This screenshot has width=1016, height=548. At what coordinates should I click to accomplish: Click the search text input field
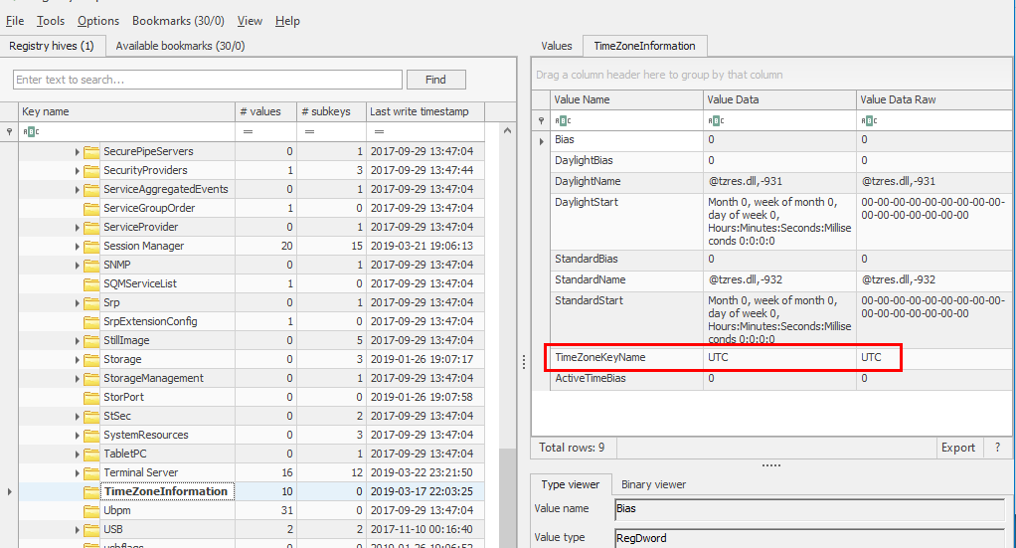coord(208,80)
